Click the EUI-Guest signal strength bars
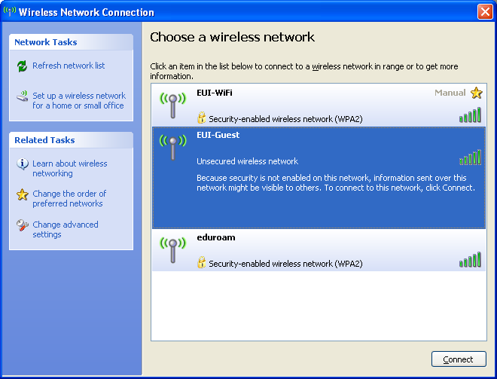The image size is (497, 379). click(470, 157)
